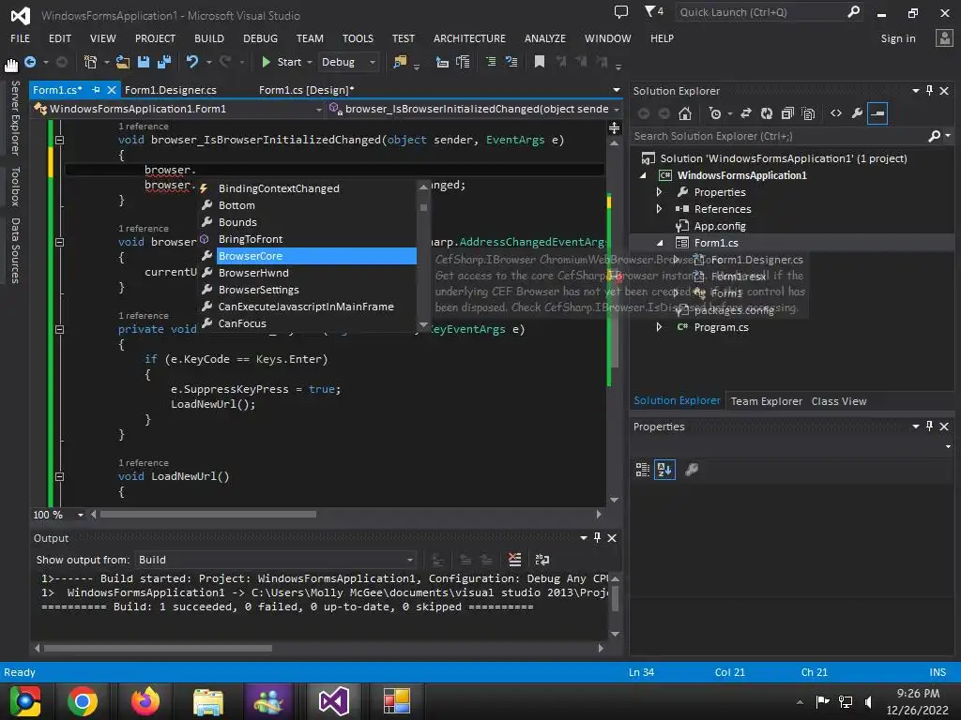Screen dimensions: 961x720
Task: Click the Find in Files toolbar icon
Action: point(400,62)
